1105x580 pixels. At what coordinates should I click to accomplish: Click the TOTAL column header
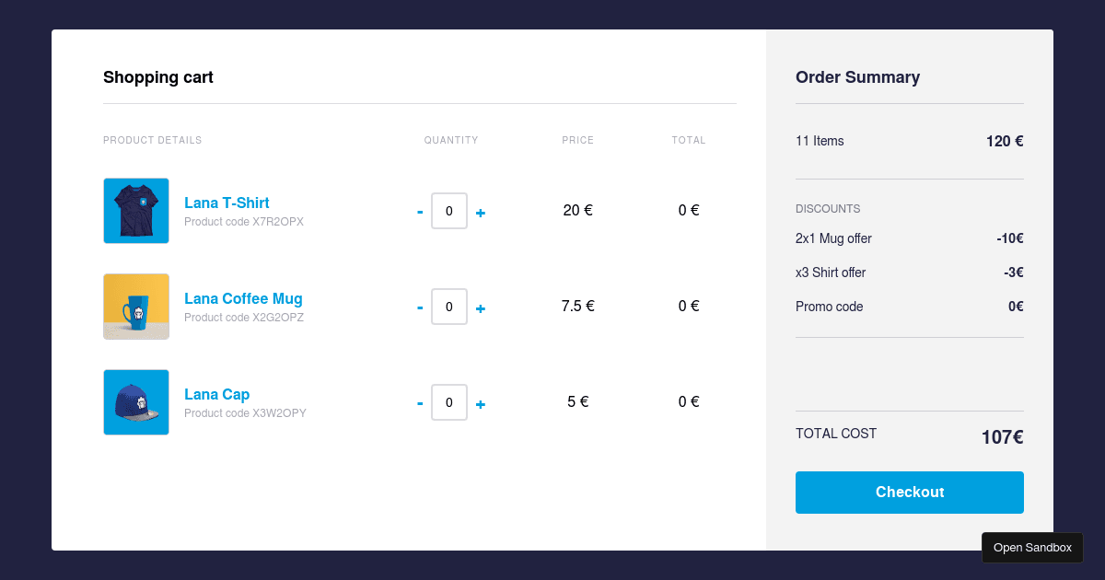coord(689,141)
